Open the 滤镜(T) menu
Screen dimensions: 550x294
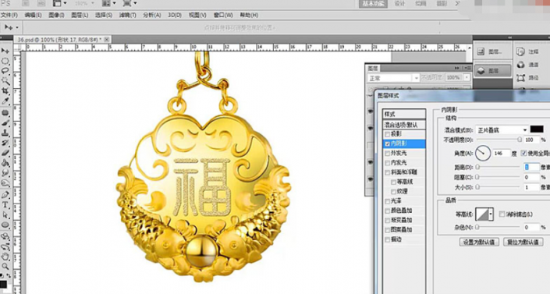(127, 15)
